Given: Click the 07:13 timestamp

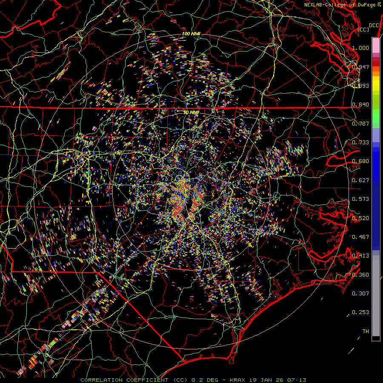Looking at the screenshot, I should [296, 380].
